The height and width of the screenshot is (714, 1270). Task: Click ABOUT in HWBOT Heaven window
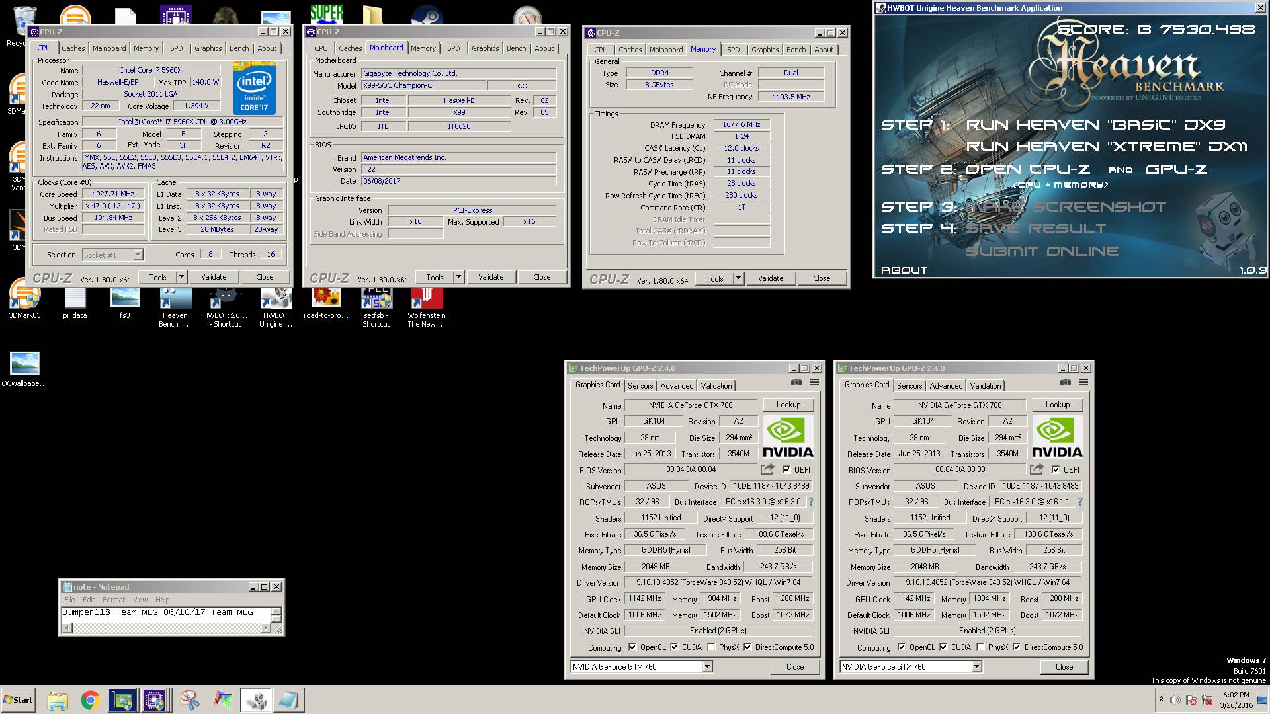(x=904, y=270)
